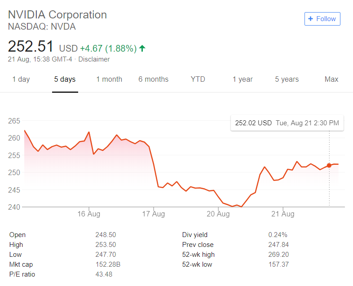Click the 21 Aug axis marker

tap(283, 214)
